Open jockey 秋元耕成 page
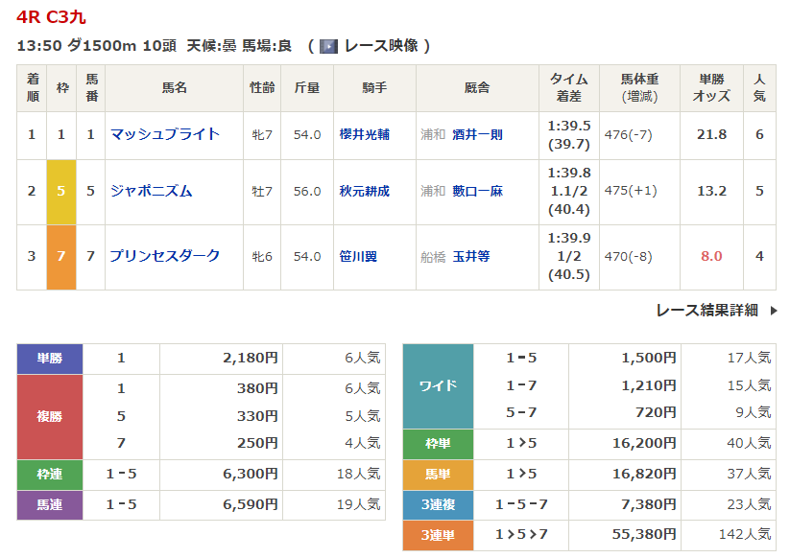This screenshot has width=790, height=558. (x=364, y=191)
